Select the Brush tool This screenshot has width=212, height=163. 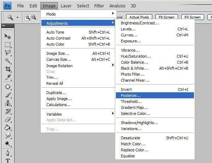point(8,95)
